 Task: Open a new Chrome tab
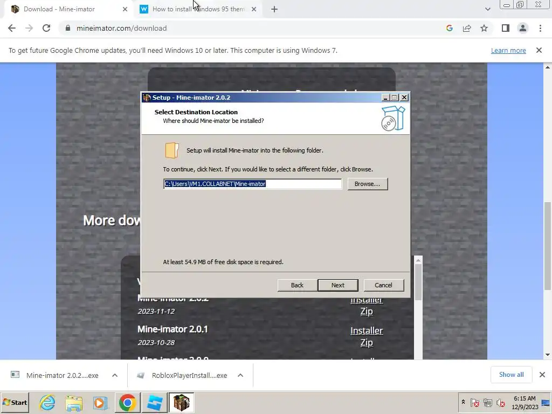tap(274, 9)
